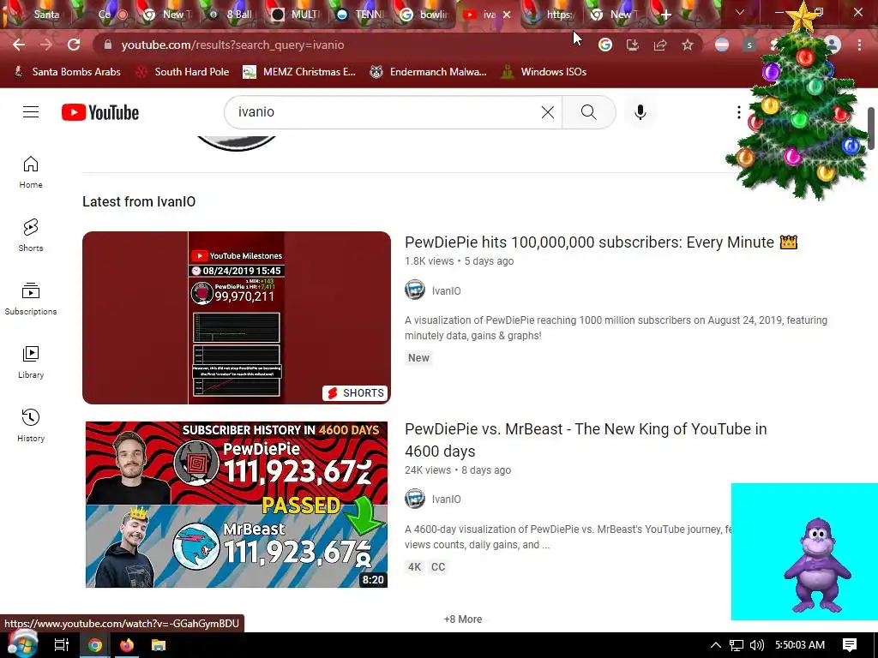Start voice search with the microphone icon
Viewport: 878px width, 658px height.
(x=640, y=112)
